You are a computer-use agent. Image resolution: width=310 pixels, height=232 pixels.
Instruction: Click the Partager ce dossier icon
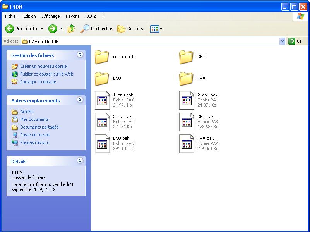pyautogui.click(x=15, y=82)
